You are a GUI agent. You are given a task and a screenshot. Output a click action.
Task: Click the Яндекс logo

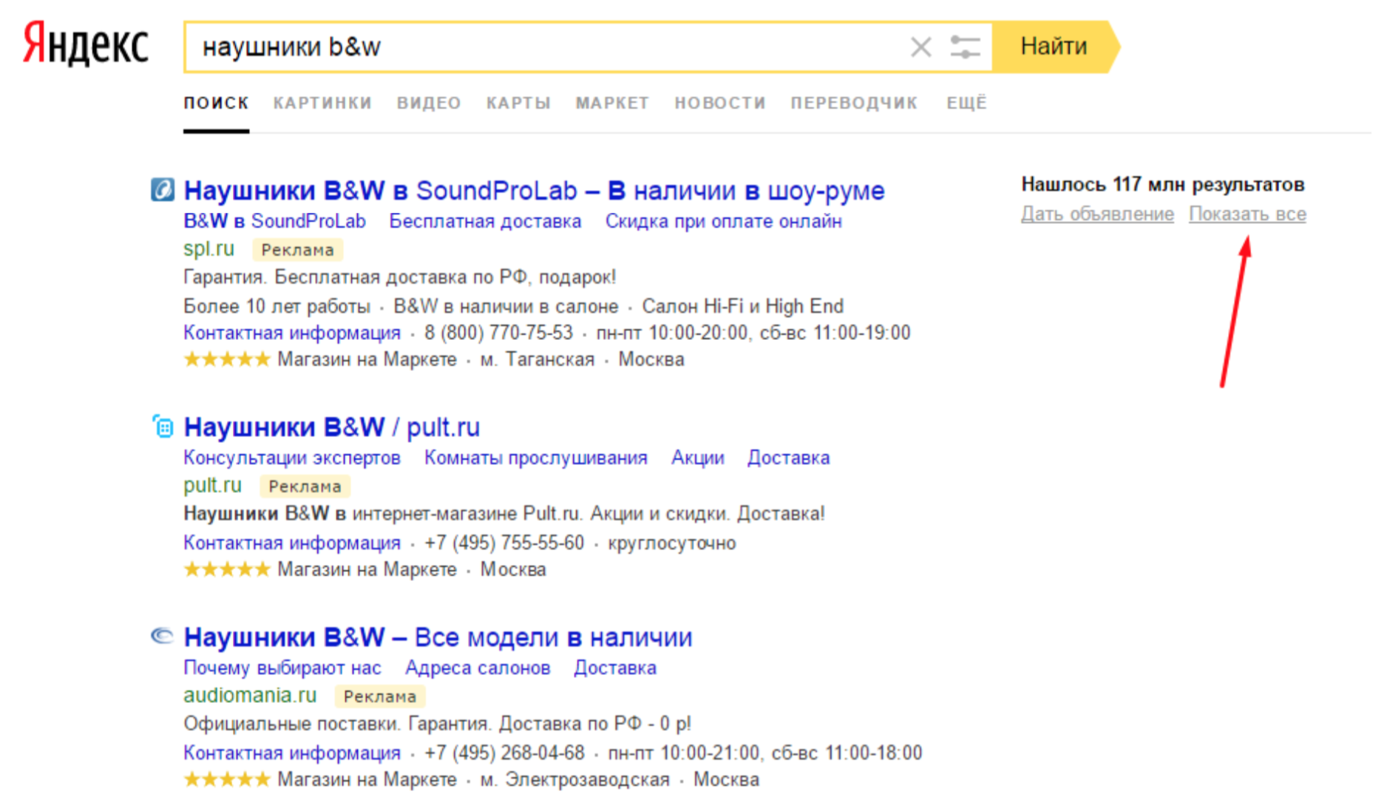pyautogui.click(x=86, y=44)
